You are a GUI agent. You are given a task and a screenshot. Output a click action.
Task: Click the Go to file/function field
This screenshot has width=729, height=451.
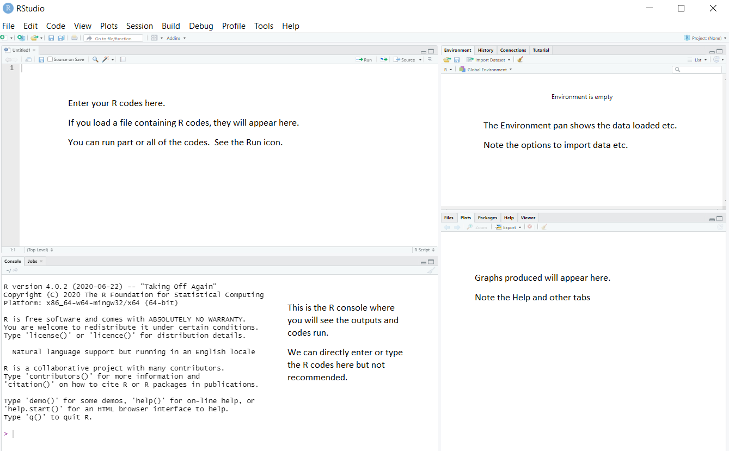113,38
